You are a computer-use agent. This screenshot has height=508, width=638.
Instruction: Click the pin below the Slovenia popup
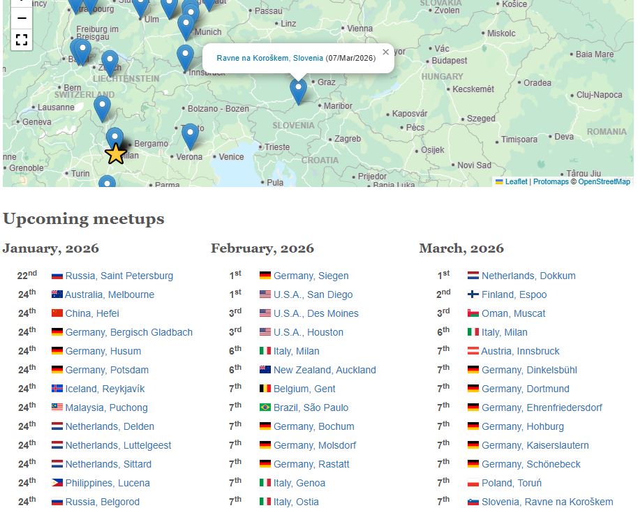pyautogui.click(x=298, y=91)
